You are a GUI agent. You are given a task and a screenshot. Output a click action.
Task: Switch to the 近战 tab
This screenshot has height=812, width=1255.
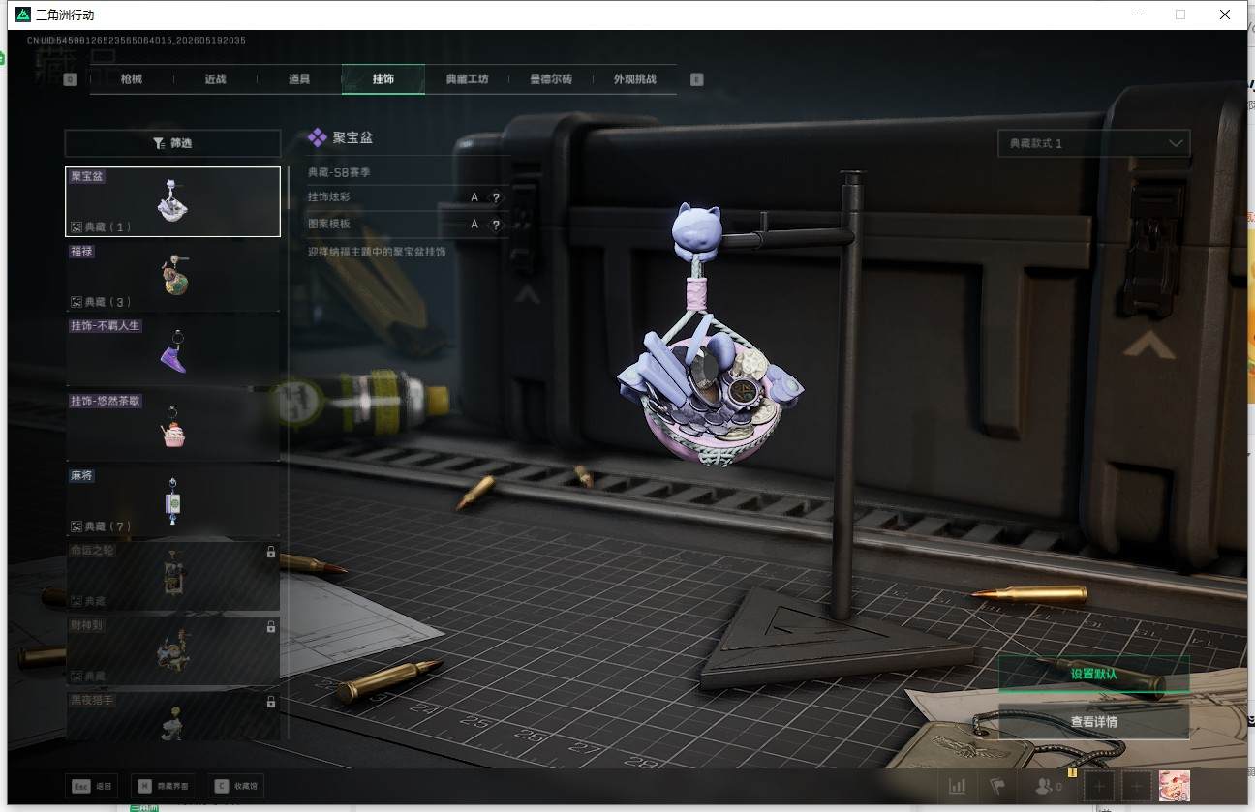[x=215, y=79]
